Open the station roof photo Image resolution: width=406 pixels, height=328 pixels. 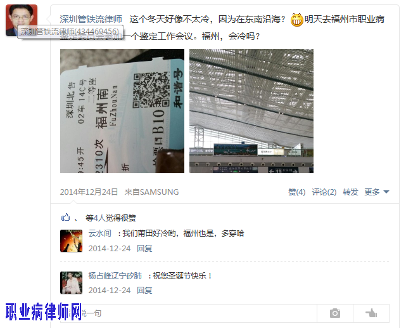(x=251, y=111)
